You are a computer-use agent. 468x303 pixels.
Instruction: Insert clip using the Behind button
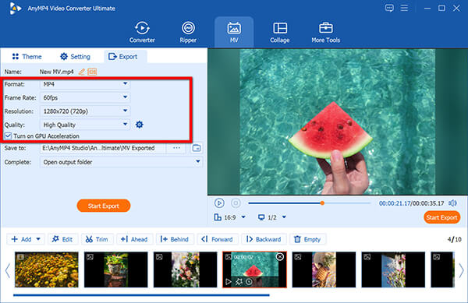pyautogui.click(x=175, y=239)
